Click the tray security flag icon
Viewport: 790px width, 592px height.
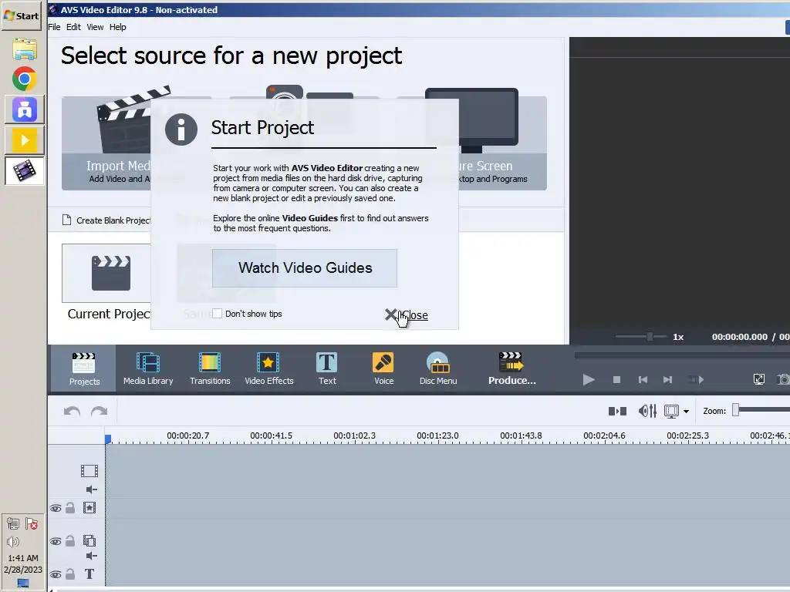click(x=32, y=523)
